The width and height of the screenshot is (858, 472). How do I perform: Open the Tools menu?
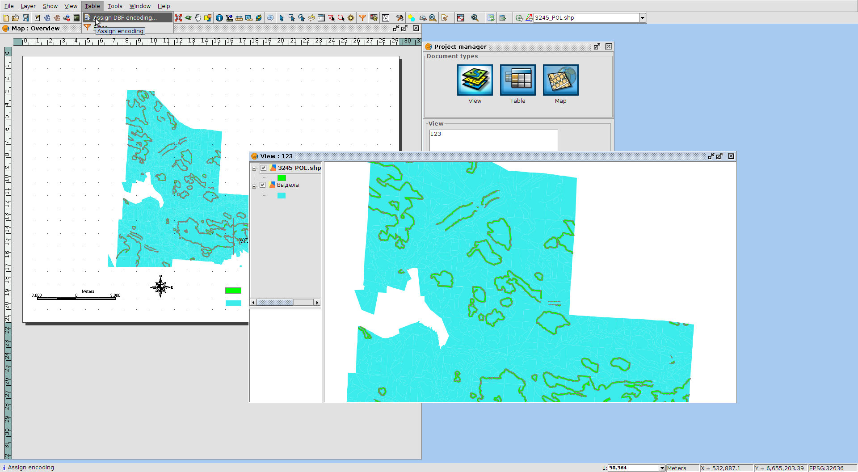point(114,6)
